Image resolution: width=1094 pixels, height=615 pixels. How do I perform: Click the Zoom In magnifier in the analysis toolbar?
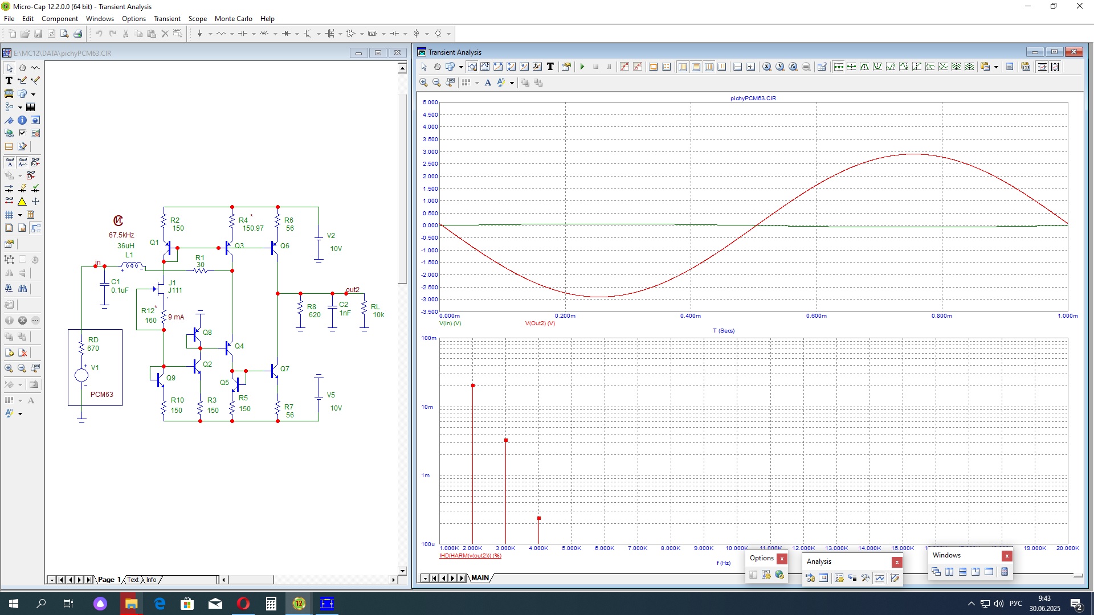423,83
